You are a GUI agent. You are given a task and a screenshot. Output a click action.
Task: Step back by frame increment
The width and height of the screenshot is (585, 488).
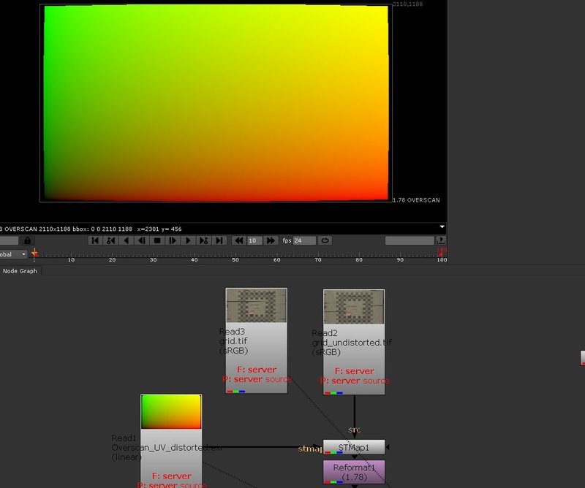coord(238,240)
